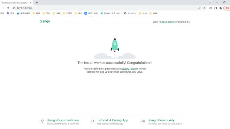The image size is (230, 129).
Task: Open the Git bookmark with teal icon
Action: [x=111, y=13]
